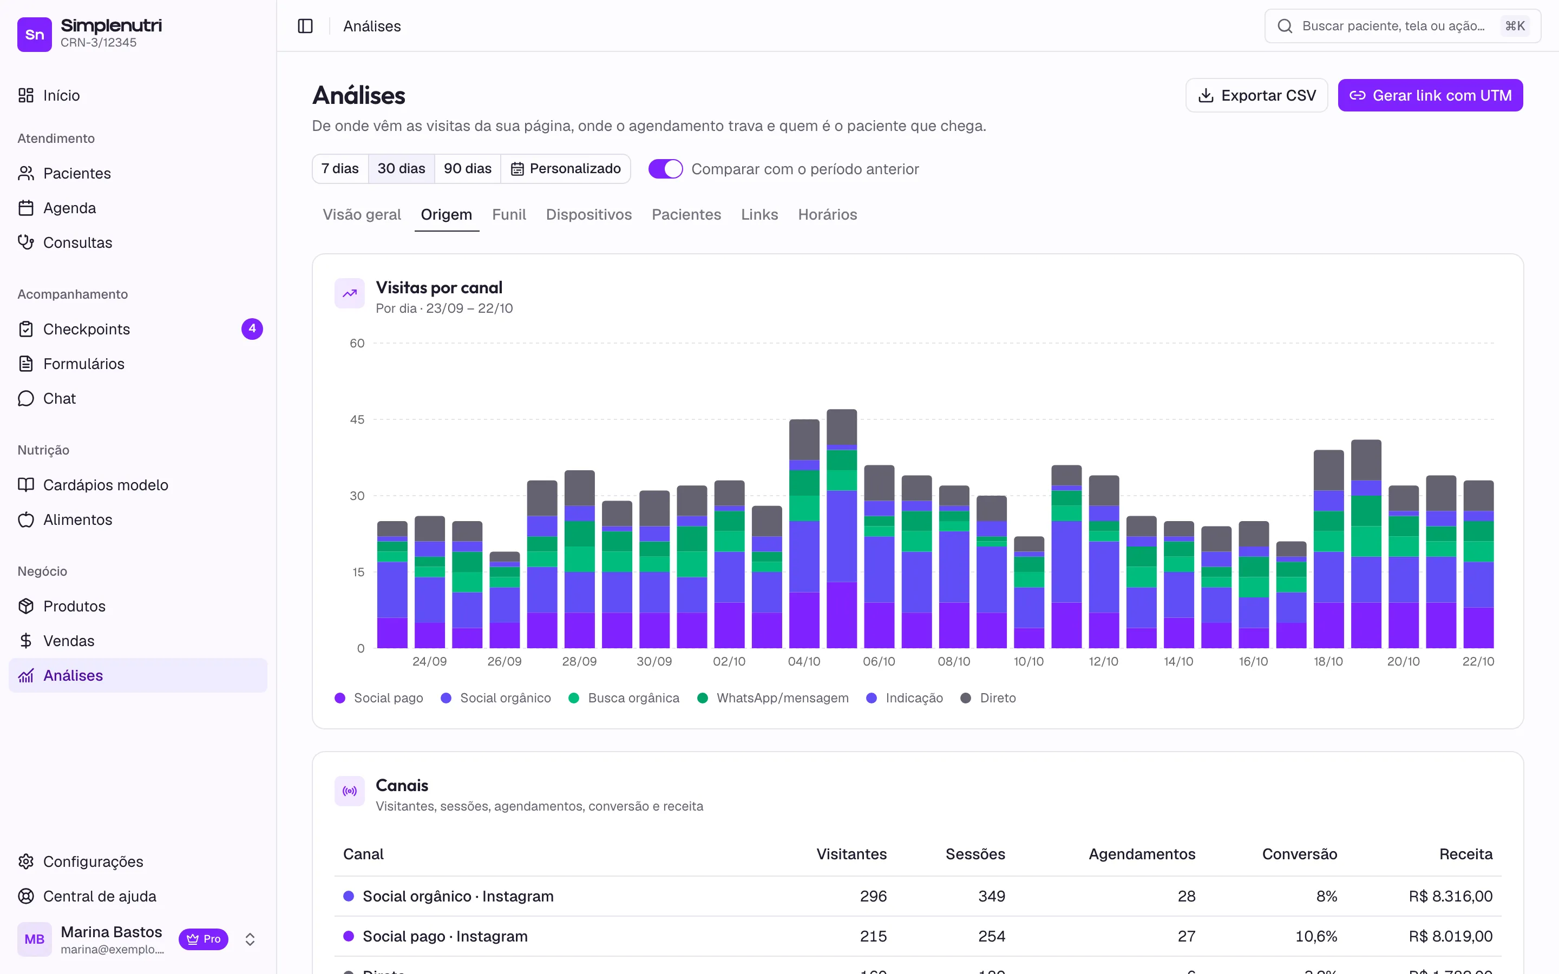
Task: Click the Configurações gear icon
Action: 26,862
